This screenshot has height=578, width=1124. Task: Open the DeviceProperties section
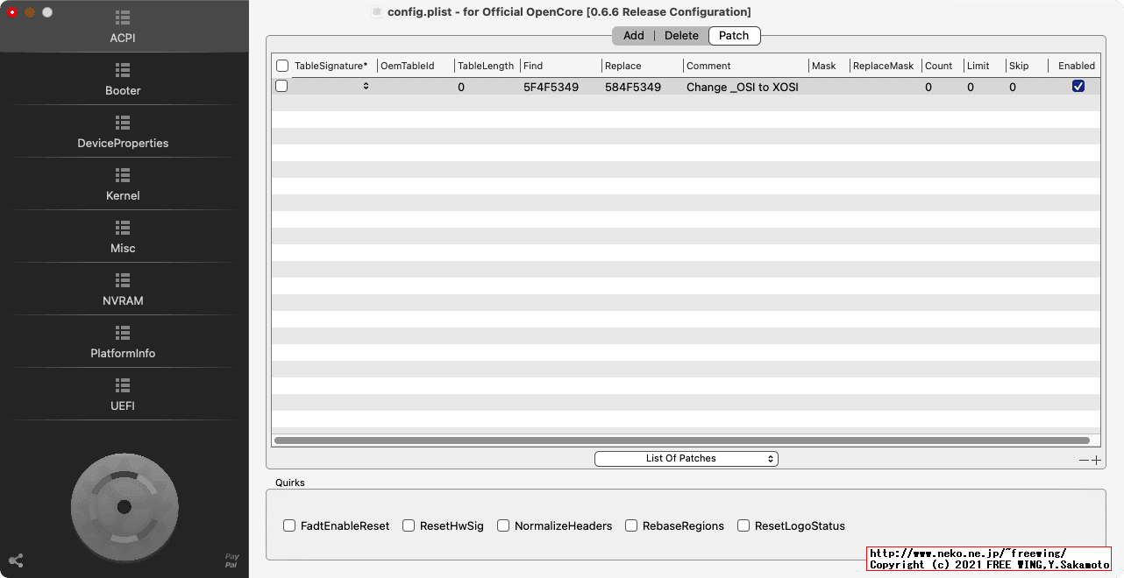click(123, 131)
